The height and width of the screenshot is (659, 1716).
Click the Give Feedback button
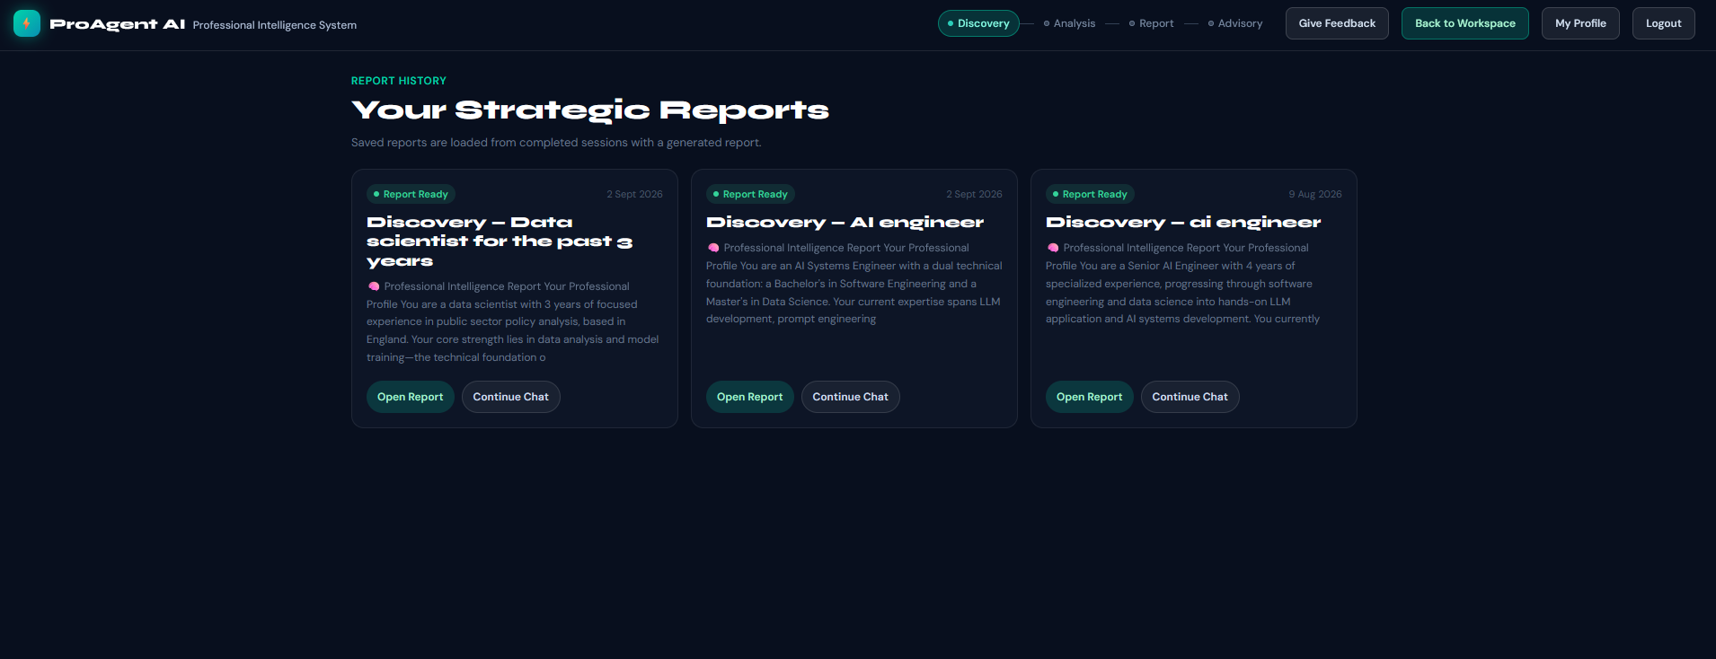tap(1337, 23)
